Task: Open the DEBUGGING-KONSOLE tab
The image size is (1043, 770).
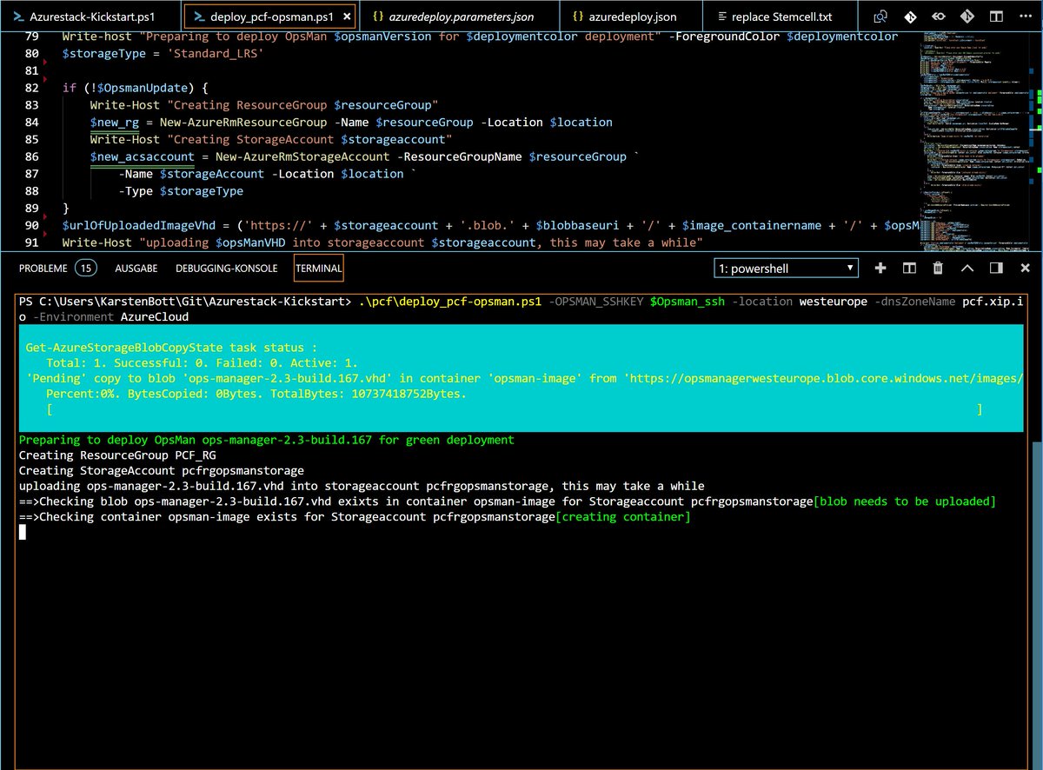Action: (x=226, y=269)
